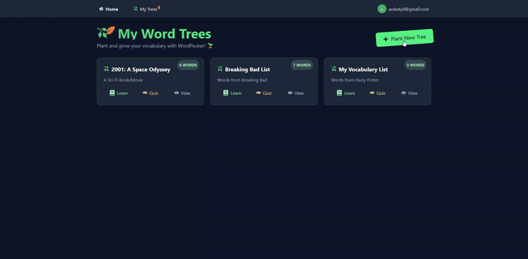
Task: Click eye icon on Breaking Bad List card
Action: tap(290, 93)
